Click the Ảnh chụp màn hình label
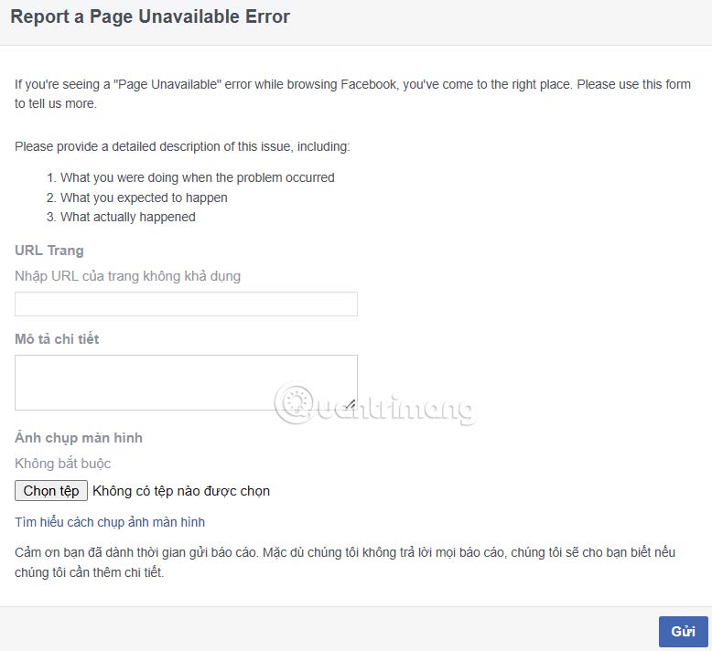This screenshot has width=712, height=651. 79,438
